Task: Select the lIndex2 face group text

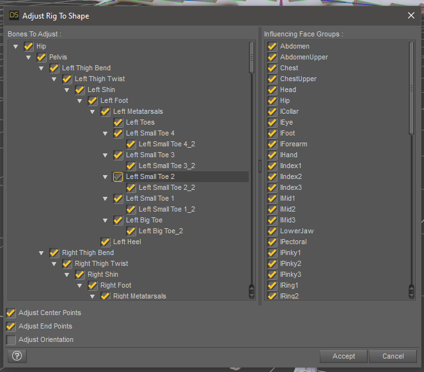Action: pos(291,176)
